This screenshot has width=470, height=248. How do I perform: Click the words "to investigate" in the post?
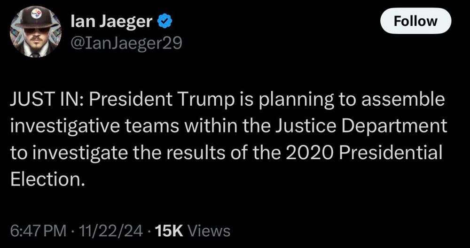(x=68, y=152)
